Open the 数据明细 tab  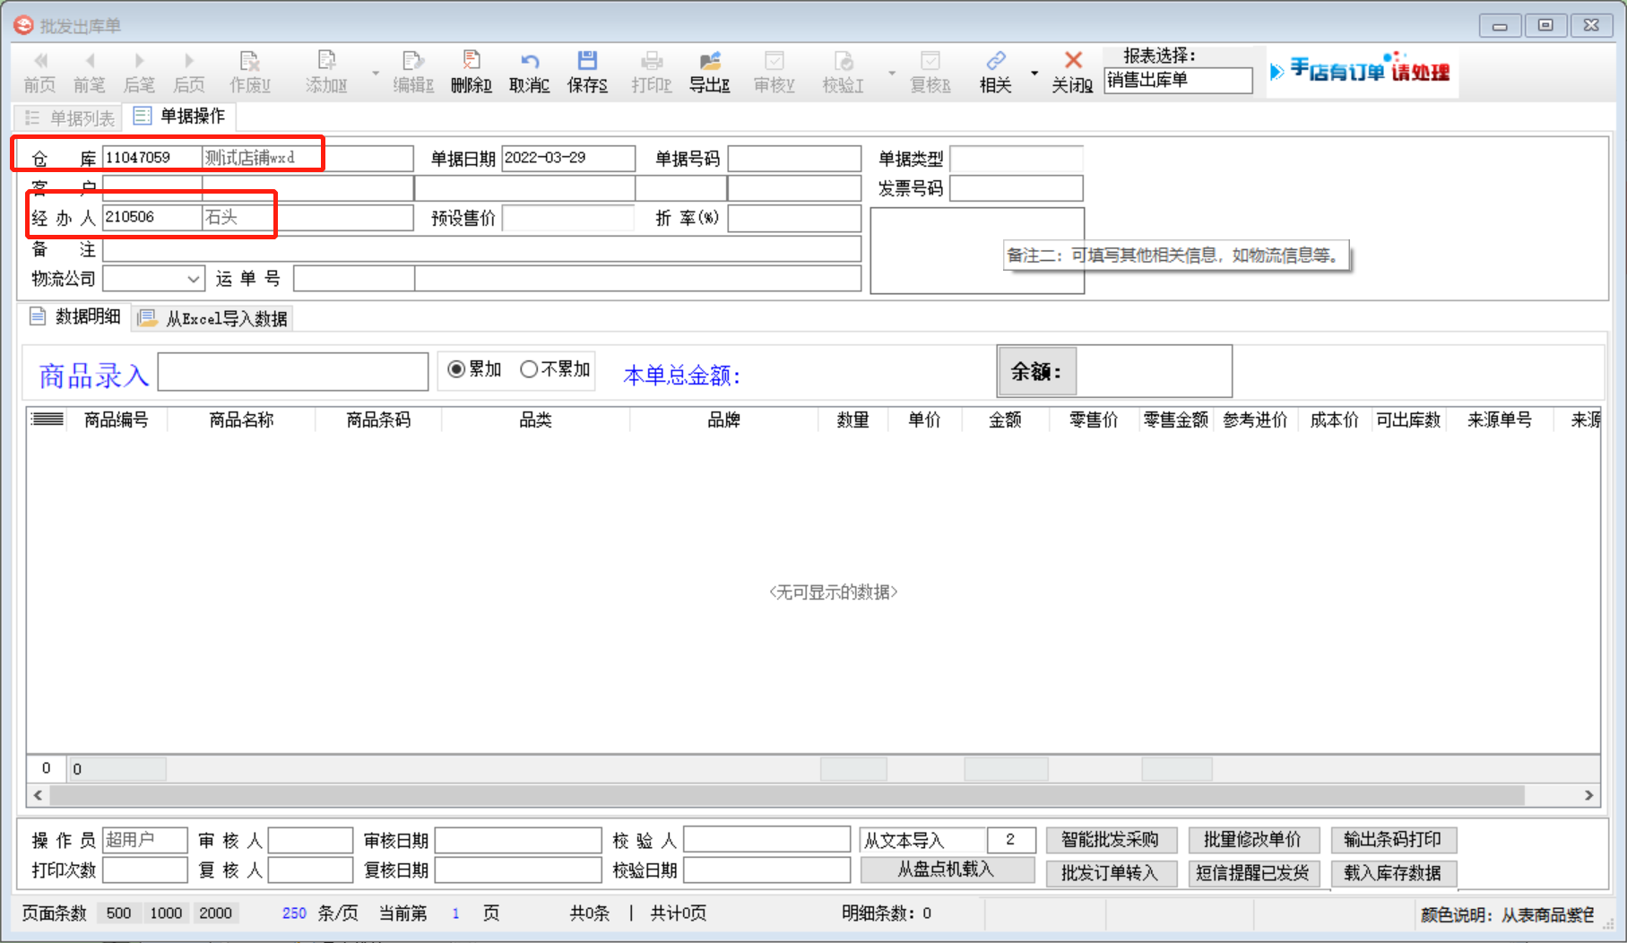click(x=75, y=316)
